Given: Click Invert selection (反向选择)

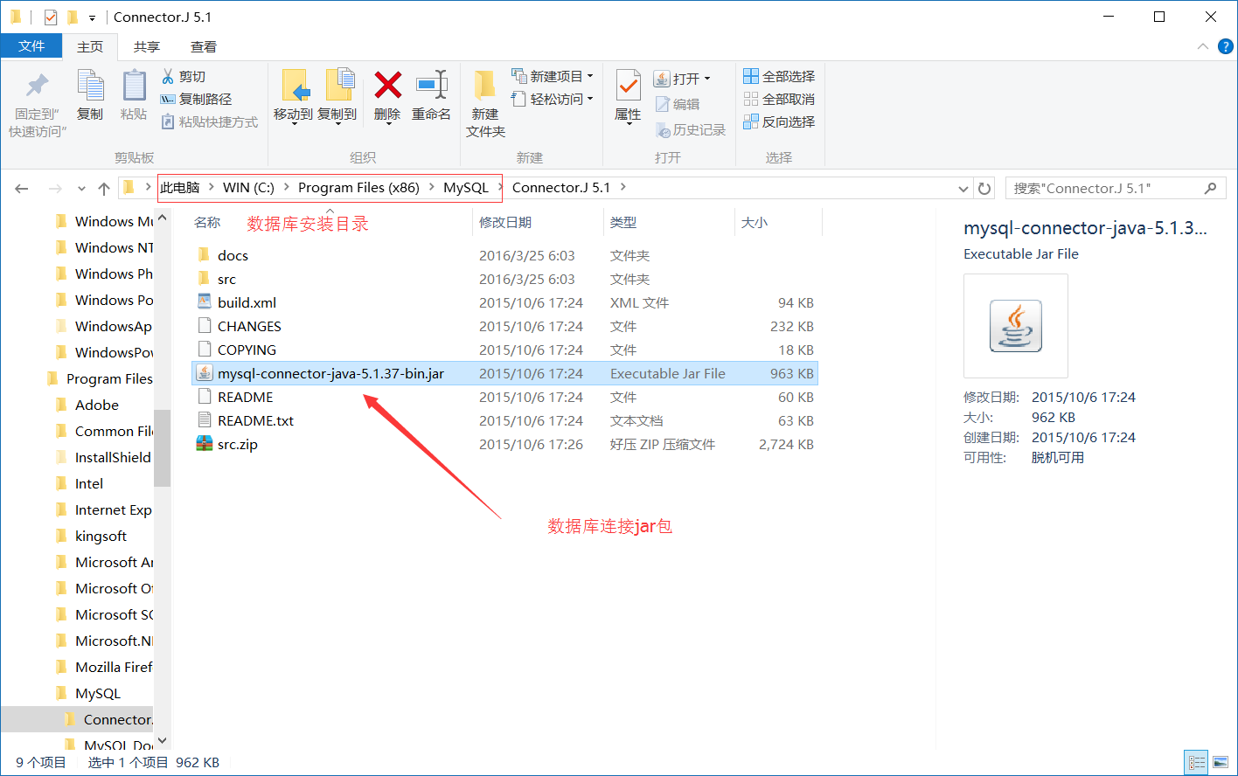Looking at the screenshot, I should [x=779, y=122].
